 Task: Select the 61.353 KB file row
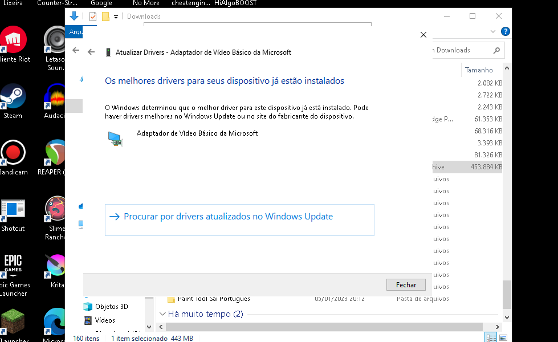[467, 119]
